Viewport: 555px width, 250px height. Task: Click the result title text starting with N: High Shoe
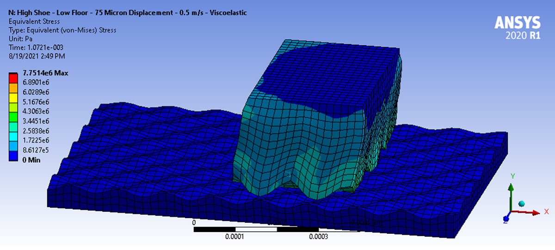(128, 12)
